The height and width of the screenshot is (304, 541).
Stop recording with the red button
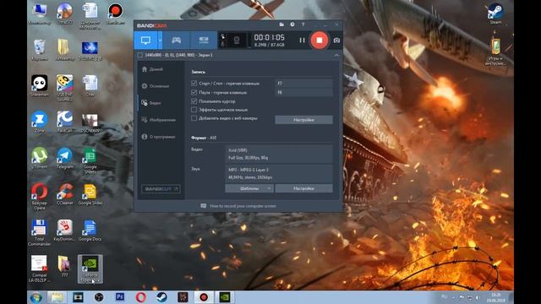coord(320,41)
